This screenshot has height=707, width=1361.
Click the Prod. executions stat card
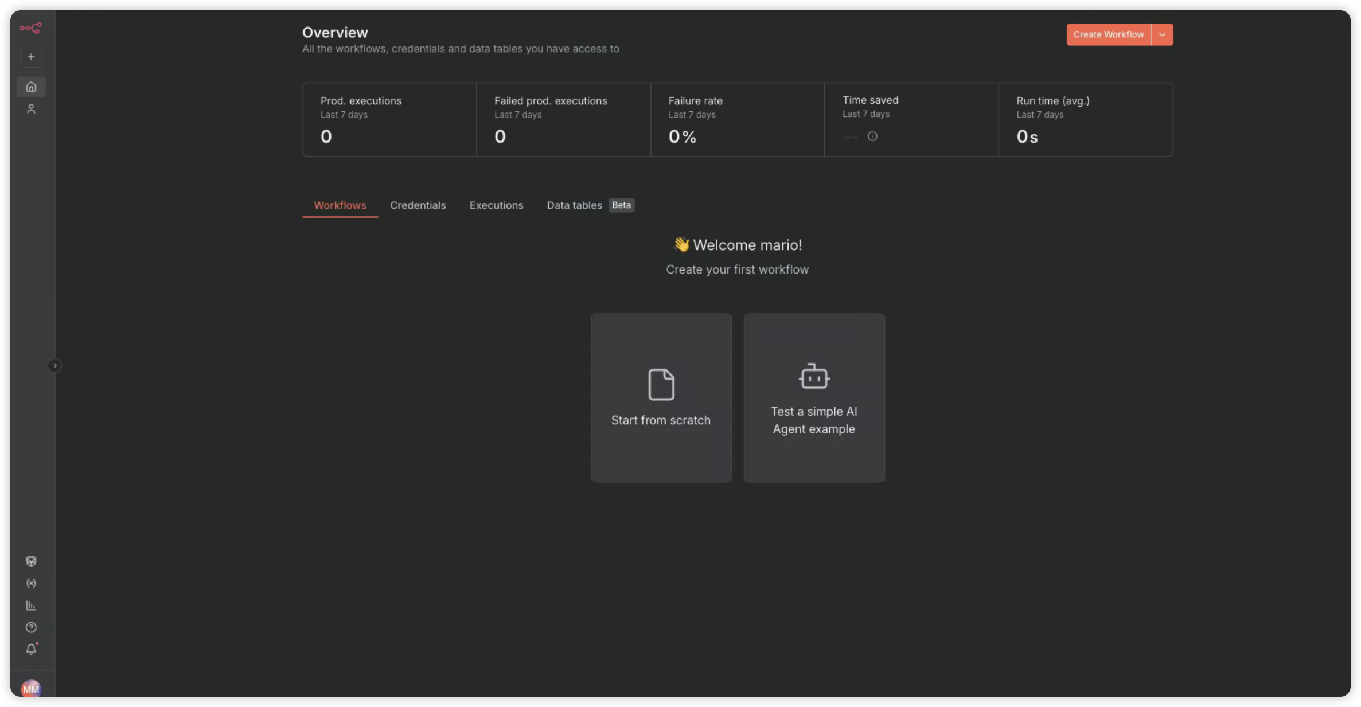[389, 119]
